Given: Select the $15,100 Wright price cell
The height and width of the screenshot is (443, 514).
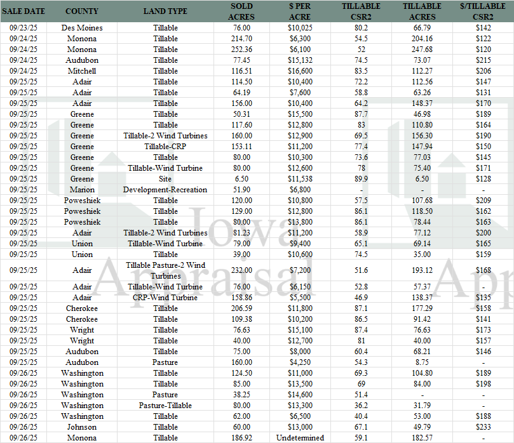Looking at the screenshot, I should click(x=300, y=330).
